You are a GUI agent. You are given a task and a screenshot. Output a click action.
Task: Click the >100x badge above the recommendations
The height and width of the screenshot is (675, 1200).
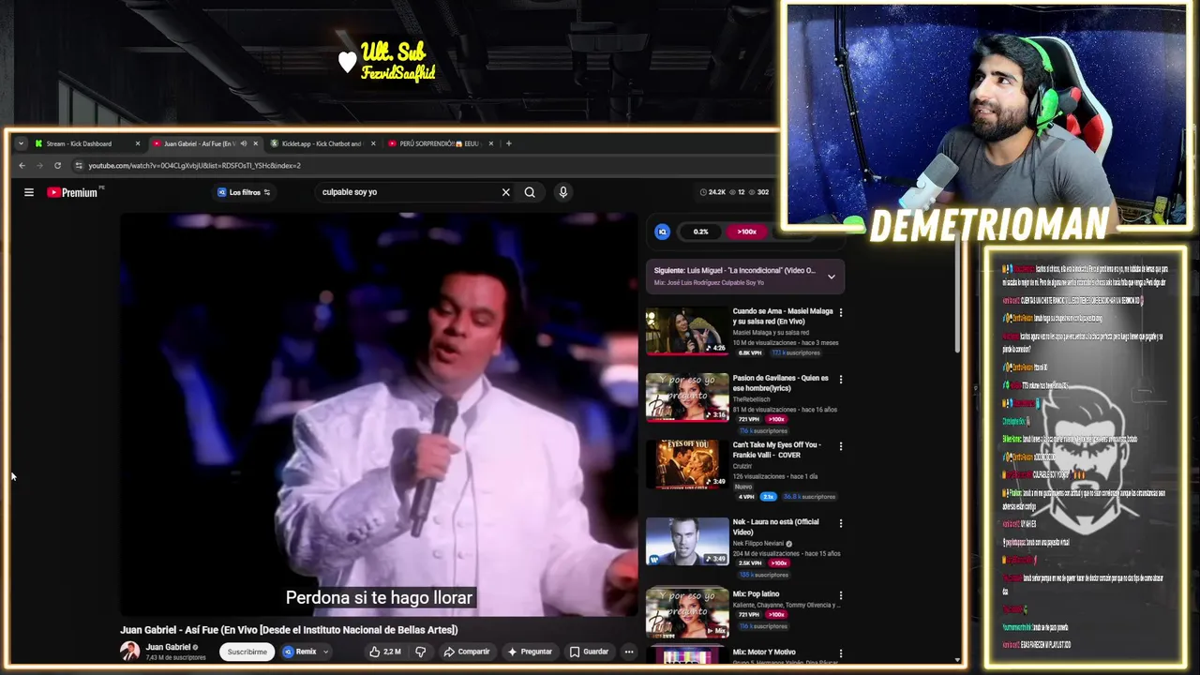[746, 232]
